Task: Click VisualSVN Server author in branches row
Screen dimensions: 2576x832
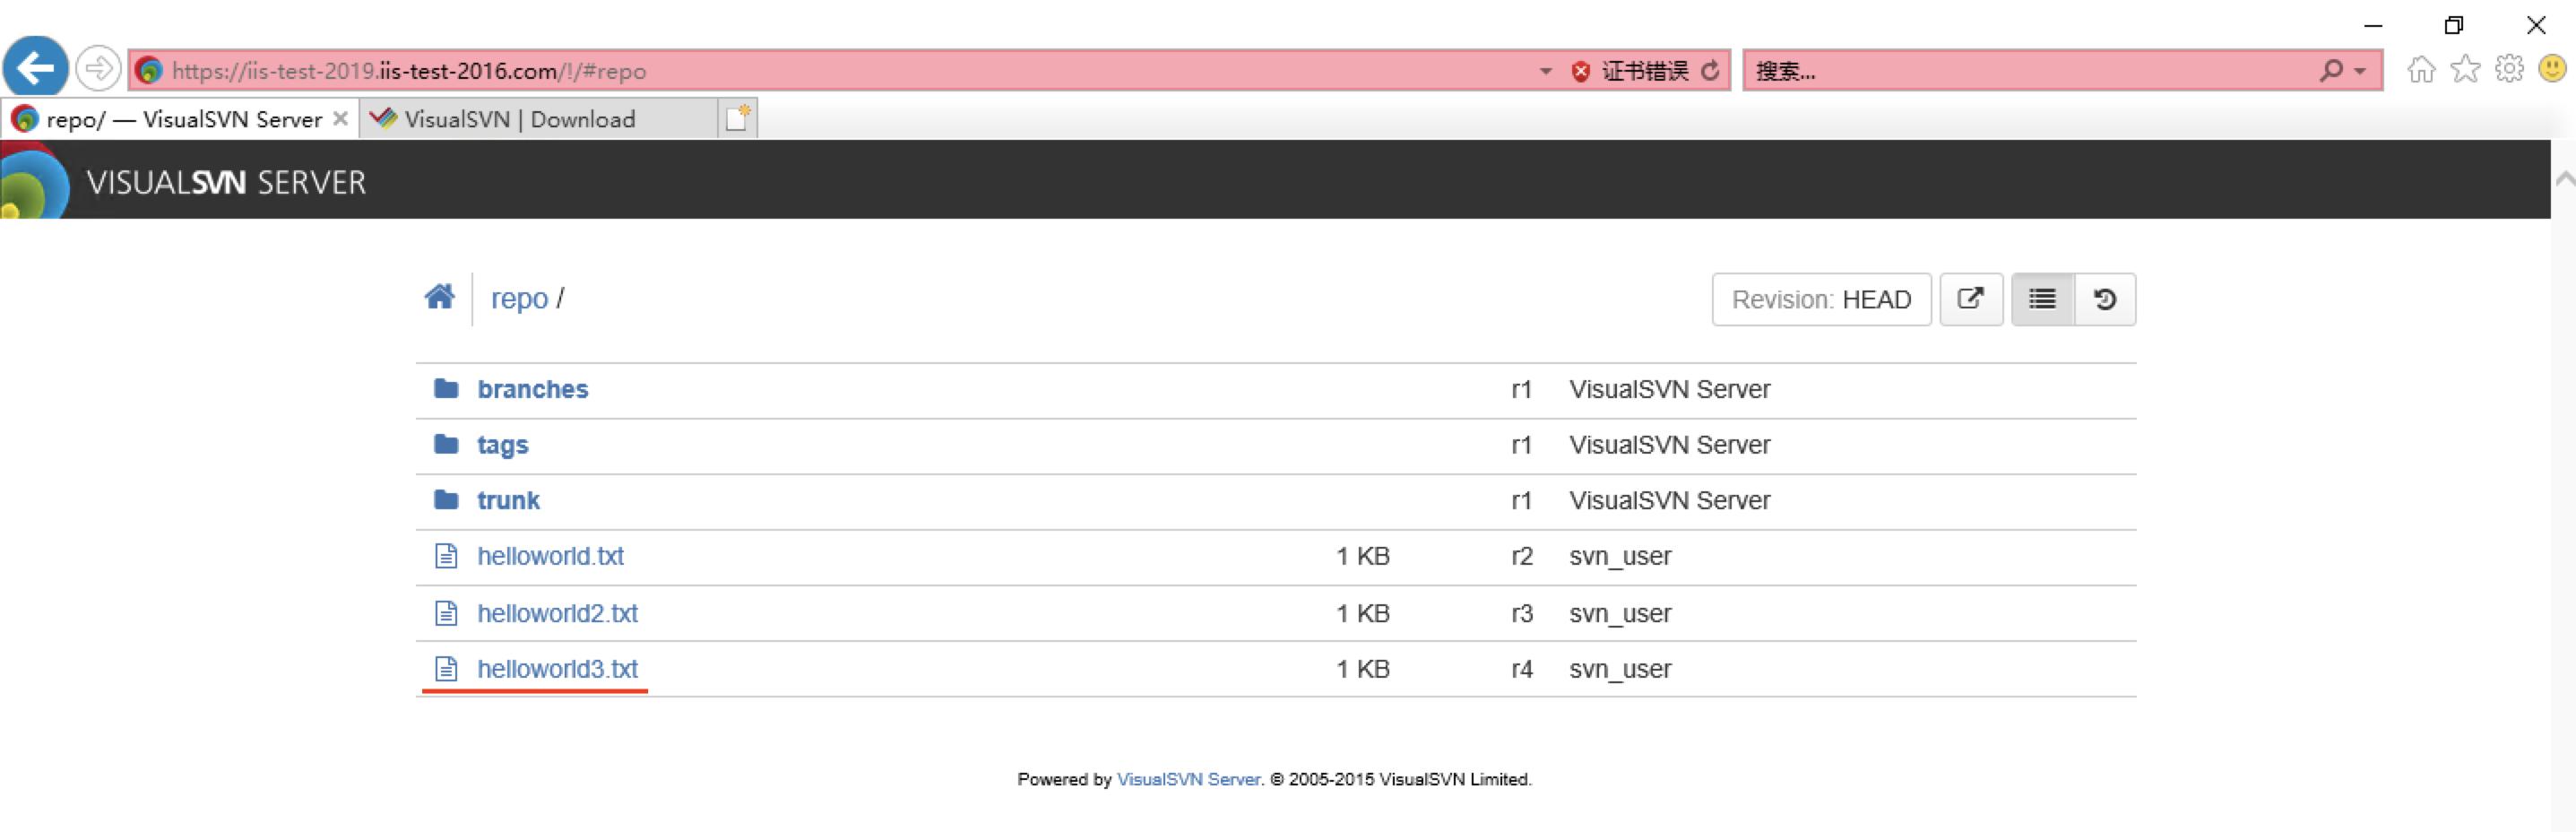Action: pyautogui.click(x=1669, y=389)
